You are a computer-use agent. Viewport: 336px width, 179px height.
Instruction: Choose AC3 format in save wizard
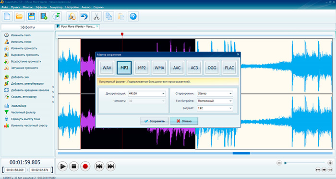click(x=194, y=67)
